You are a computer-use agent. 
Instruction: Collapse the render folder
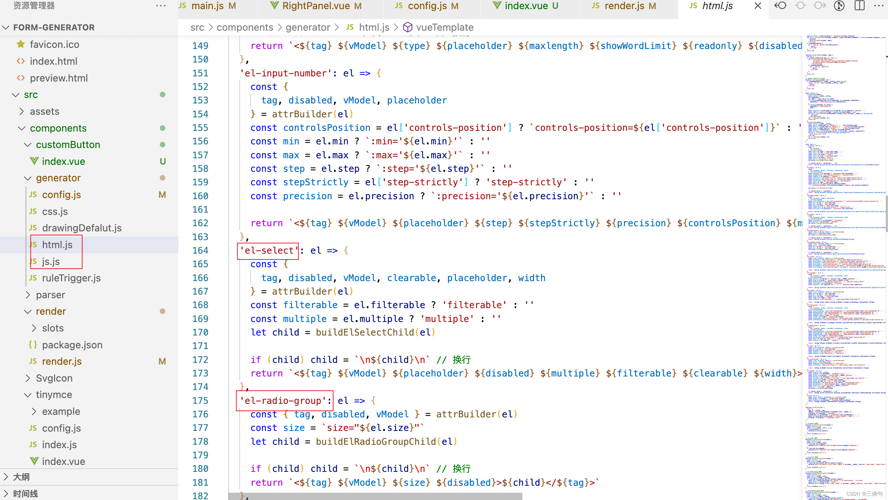click(51, 311)
